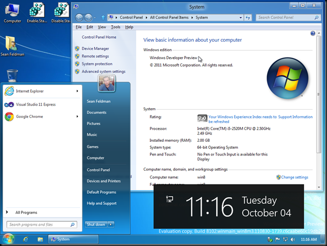Open Music in Start menu
This screenshot has height=246, width=327.
coord(92,135)
